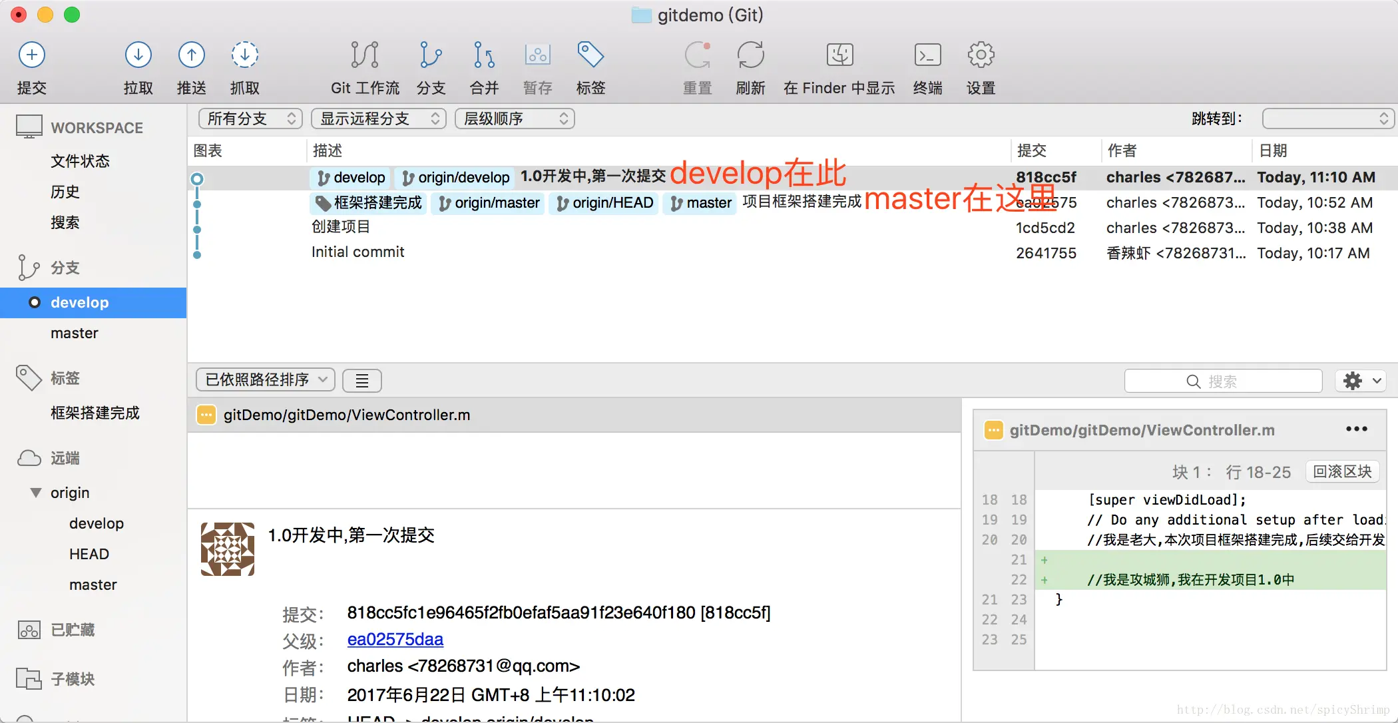
Task: Select the 创建项目 commit row
Action: pyautogui.click(x=341, y=227)
